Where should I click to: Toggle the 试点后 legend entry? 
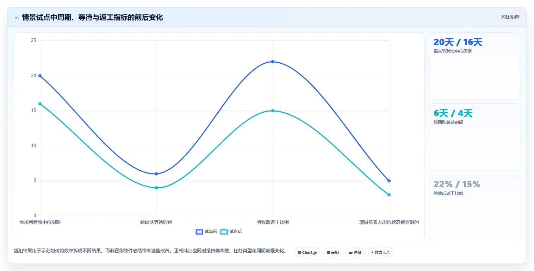(x=231, y=232)
